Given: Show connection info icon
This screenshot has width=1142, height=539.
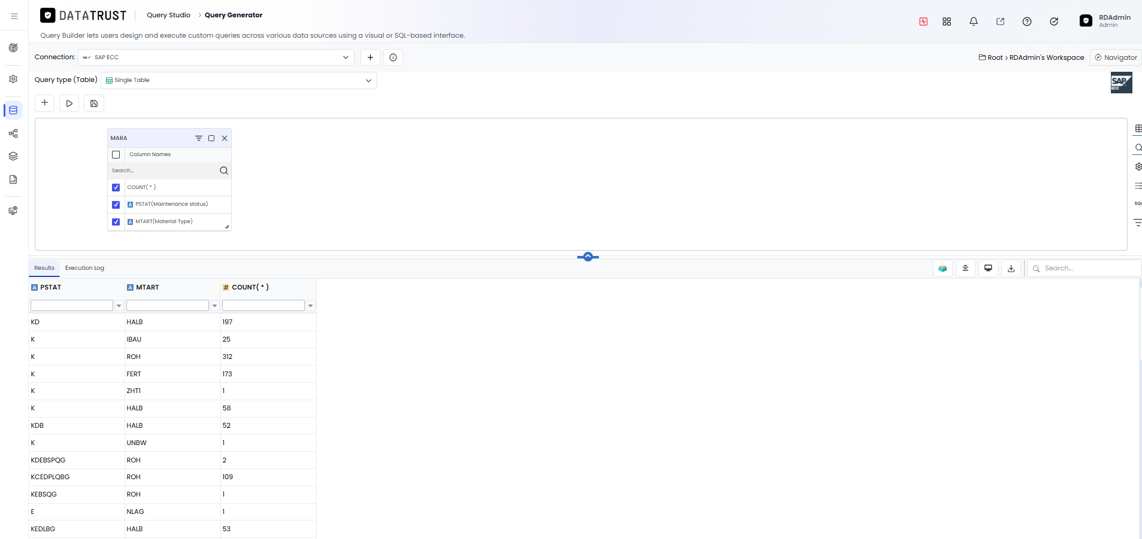Looking at the screenshot, I should [x=393, y=57].
